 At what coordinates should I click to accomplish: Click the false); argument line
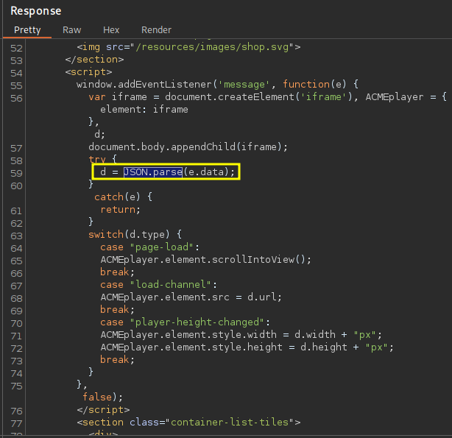point(103,398)
